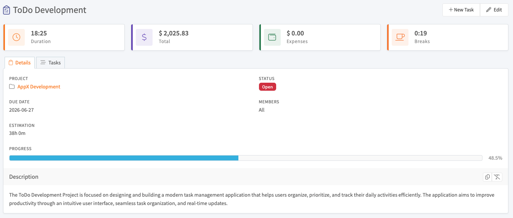The width and height of the screenshot is (513, 218).
Task: Click the coffee cup icon on Breaks card
Action: click(400, 37)
